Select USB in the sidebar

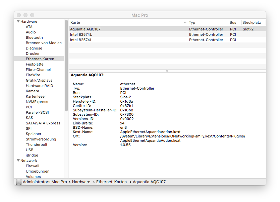[x=30, y=149]
